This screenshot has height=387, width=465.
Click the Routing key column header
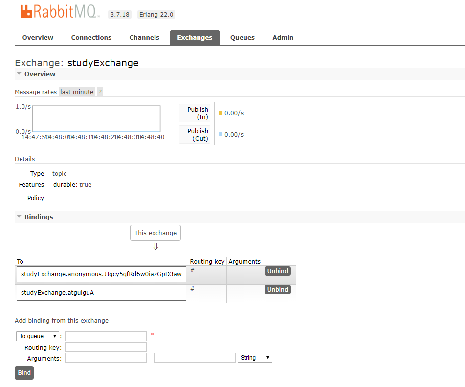(207, 262)
